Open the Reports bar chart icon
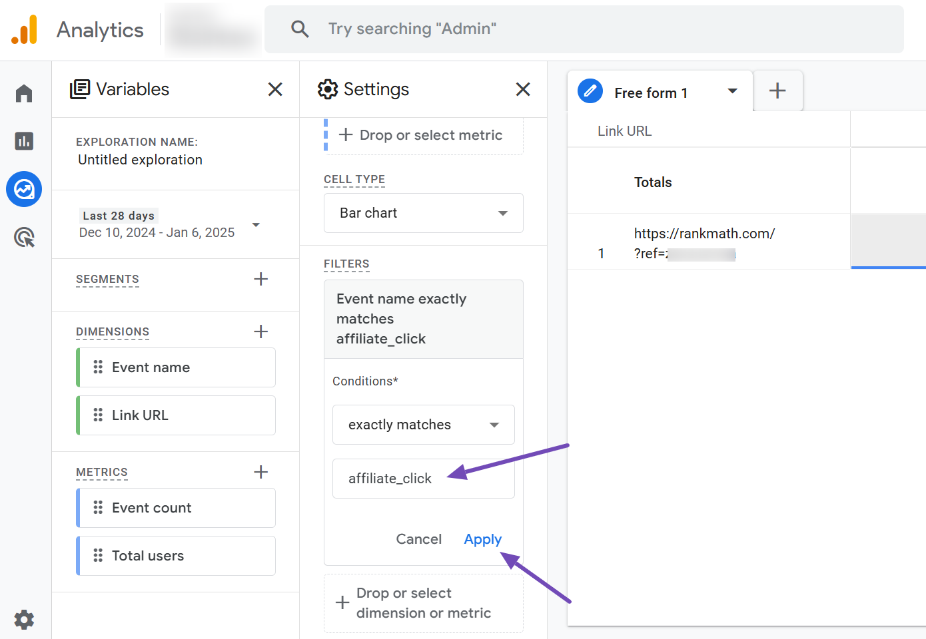926x639 pixels. pyautogui.click(x=24, y=141)
